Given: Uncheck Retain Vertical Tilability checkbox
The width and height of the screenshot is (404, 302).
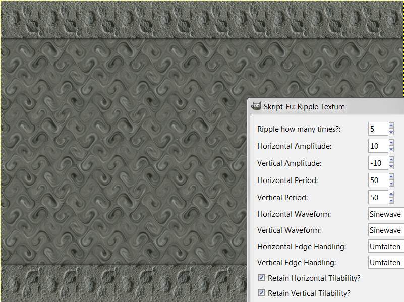Looking at the screenshot, I should click(261, 293).
